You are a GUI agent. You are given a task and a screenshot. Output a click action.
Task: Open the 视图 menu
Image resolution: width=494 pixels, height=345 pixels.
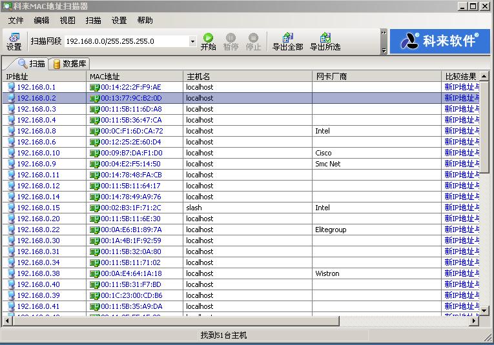67,21
